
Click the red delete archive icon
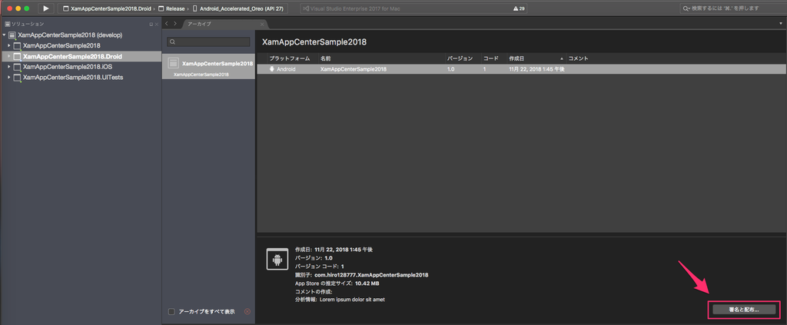247,311
